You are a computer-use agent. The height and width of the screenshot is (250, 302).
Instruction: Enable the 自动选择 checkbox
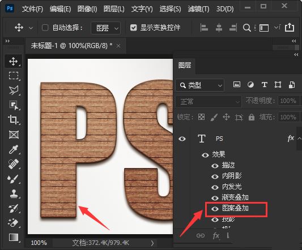click(45, 28)
